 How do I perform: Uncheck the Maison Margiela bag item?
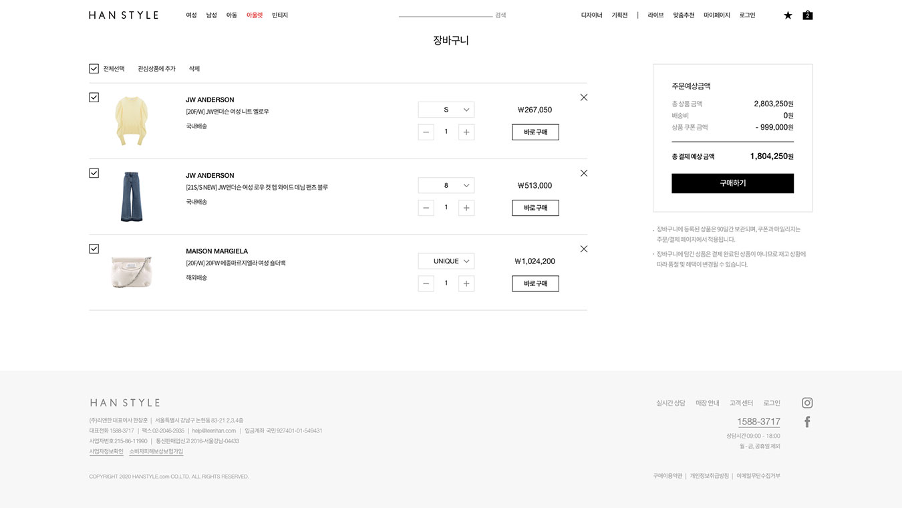tap(94, 249)
